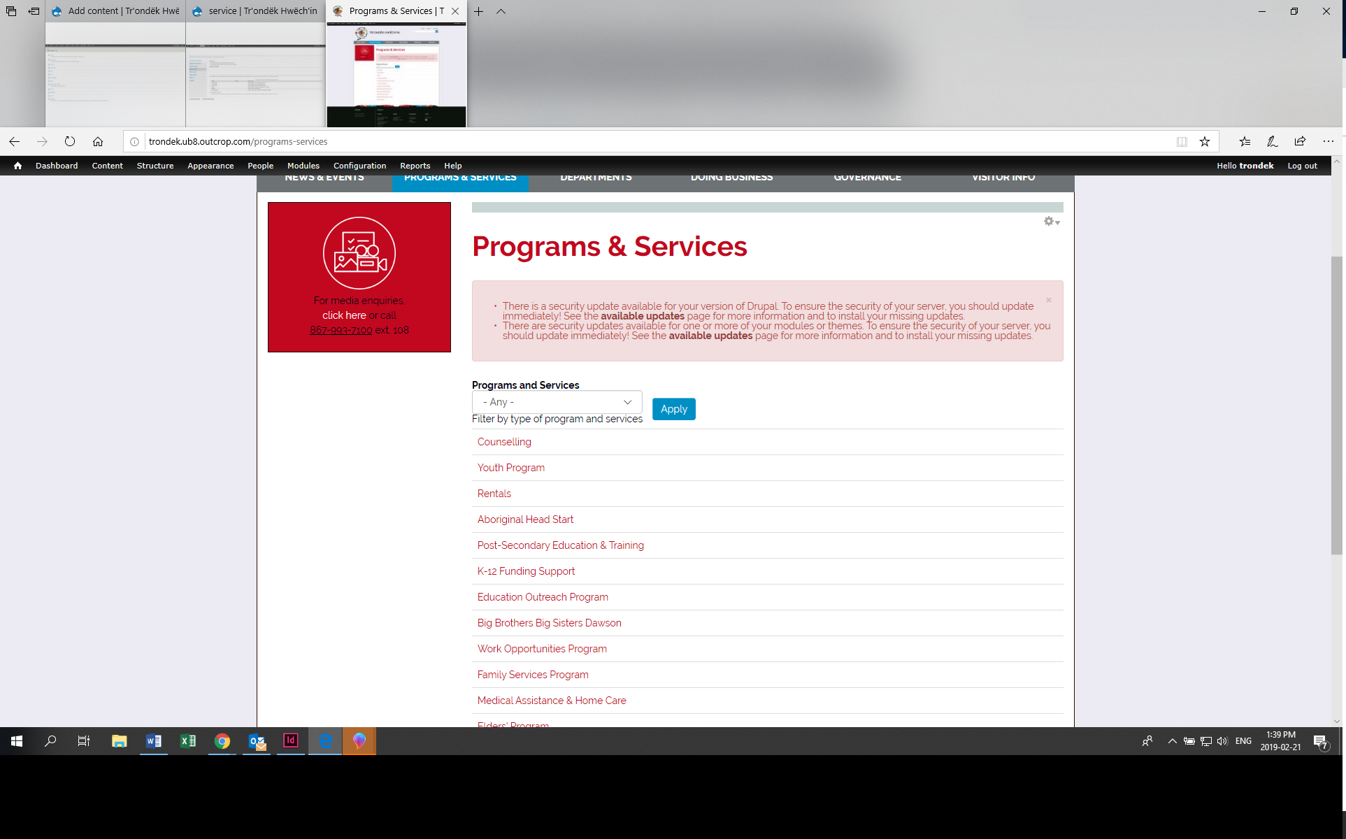Expand the Programs and Services dropdown
1346x839 pixels.
[556, 401]
